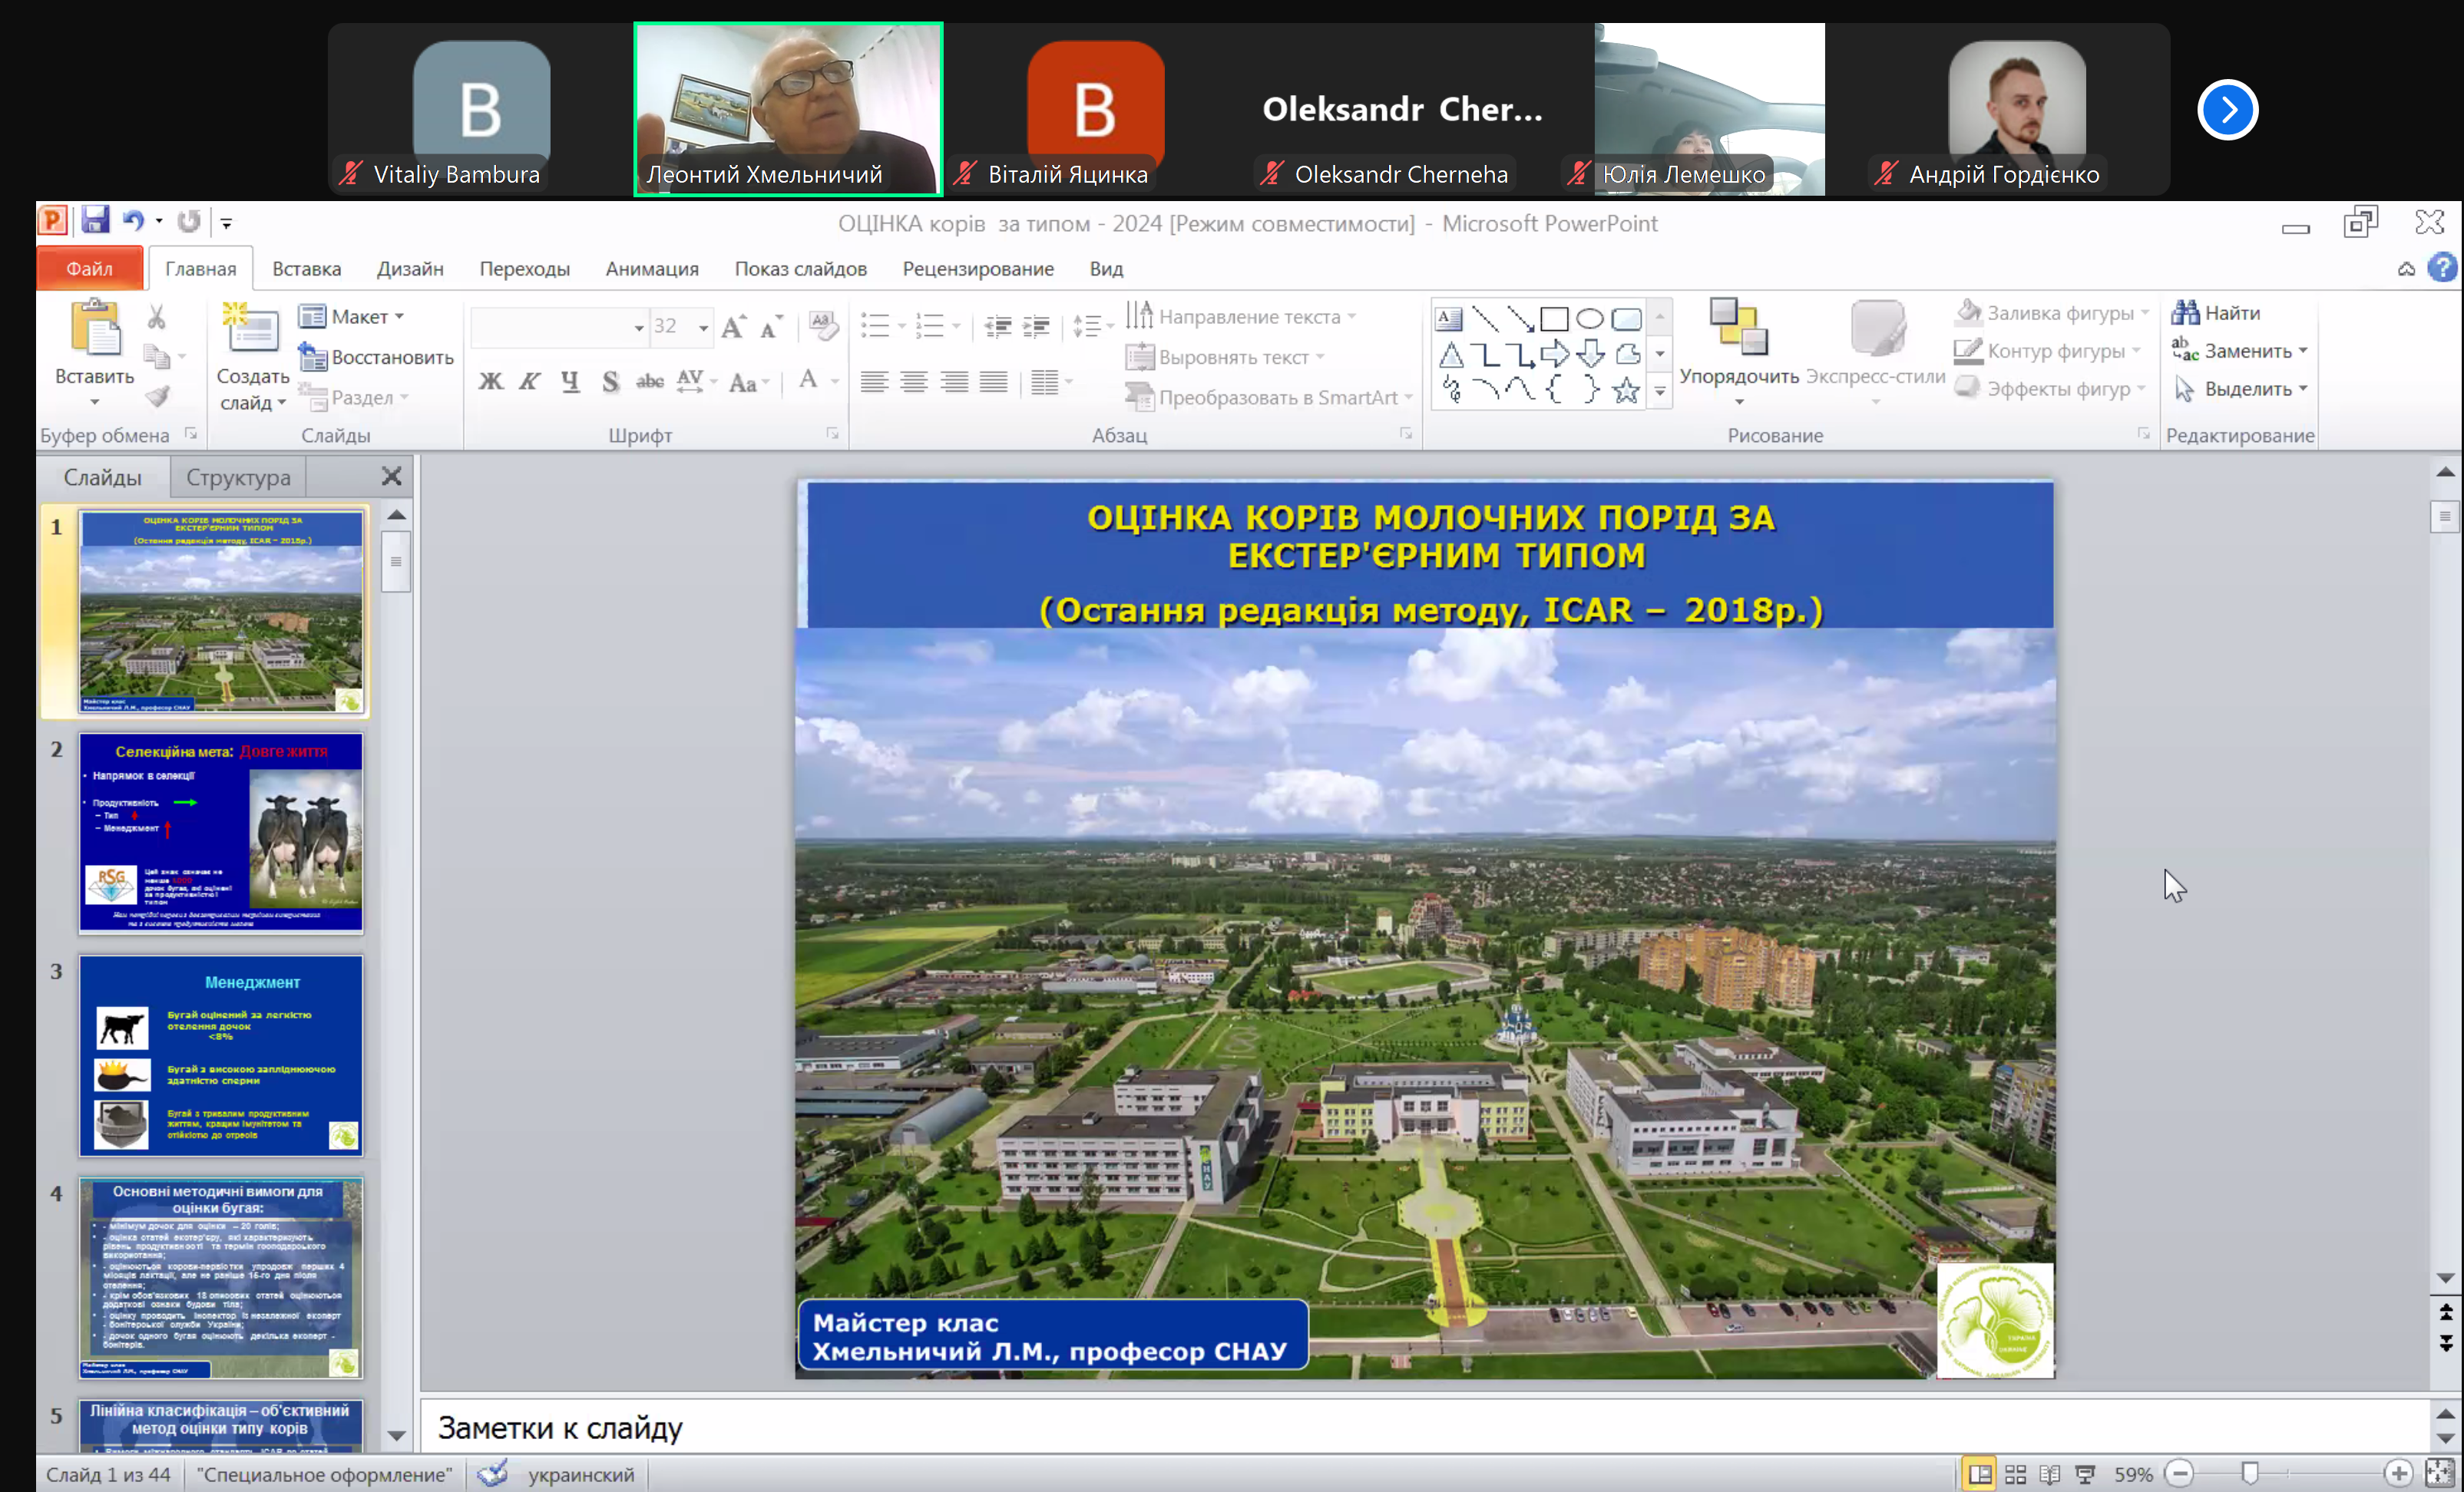Fit slide to current window icon

click(2440, 1473)
